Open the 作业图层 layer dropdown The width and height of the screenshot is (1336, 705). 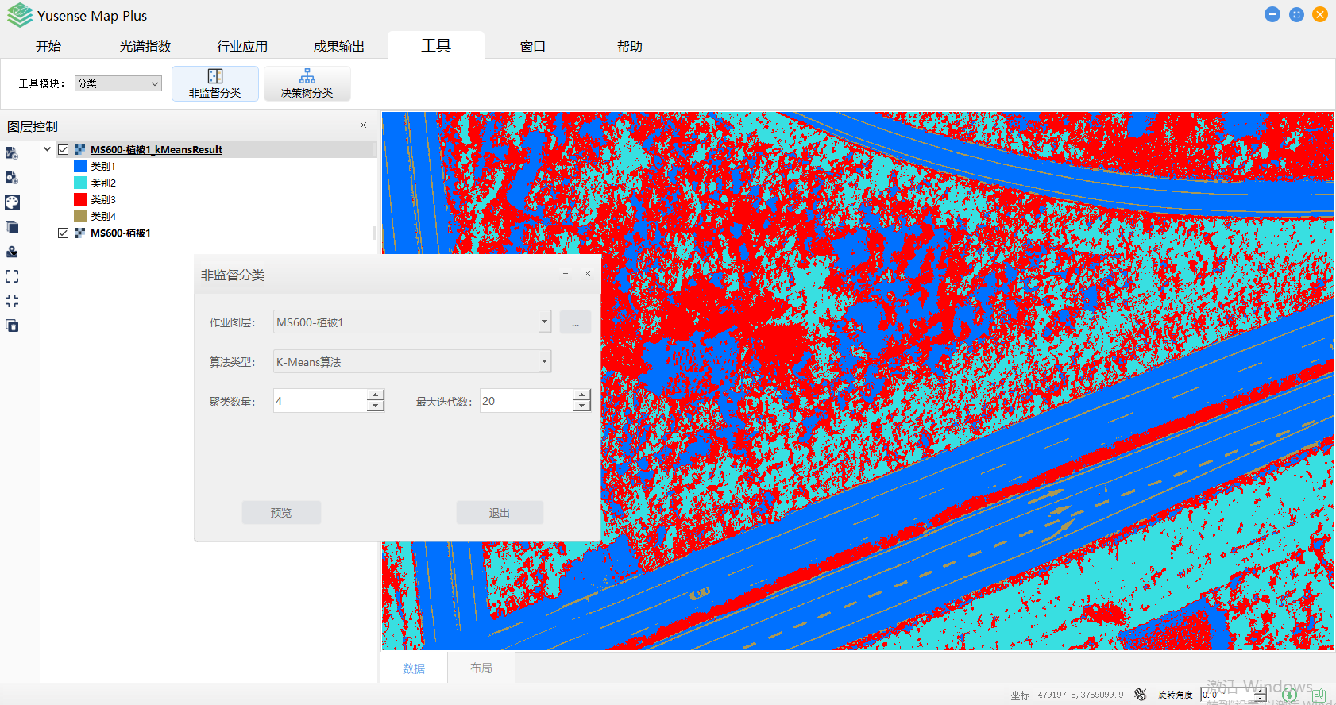(x=544, y=322)
